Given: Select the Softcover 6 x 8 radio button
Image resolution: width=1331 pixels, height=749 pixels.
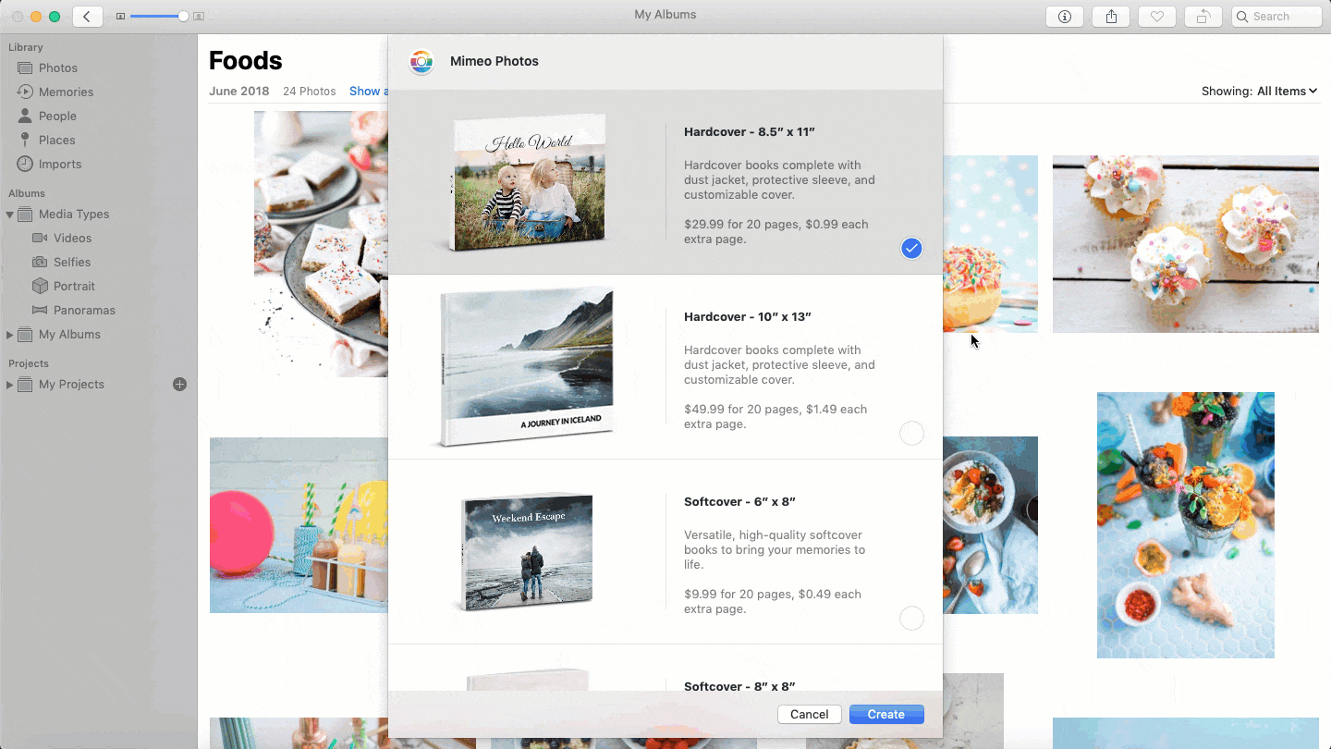Looking at the screenshot, I should point(911,618).
